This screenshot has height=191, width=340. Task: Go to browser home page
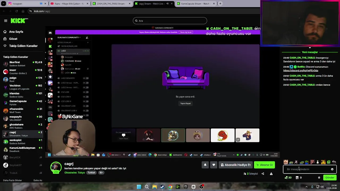[23, 11]
